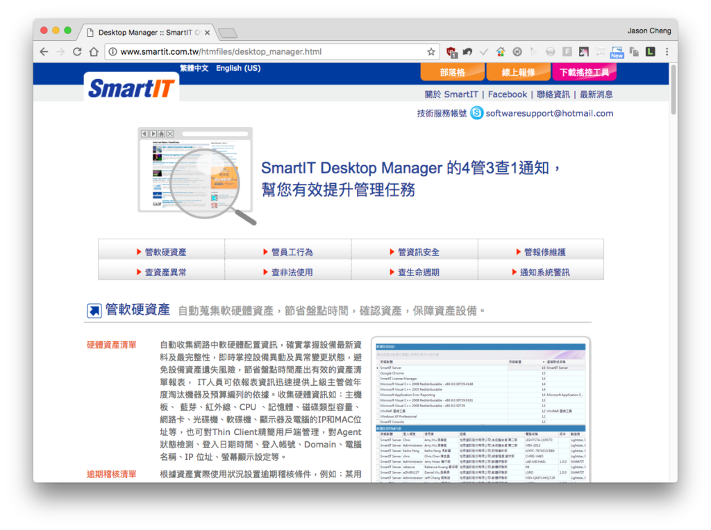Screen dimensions: 711x530
Task: Switch language to English (US)
Action: (x=238, y=68)
